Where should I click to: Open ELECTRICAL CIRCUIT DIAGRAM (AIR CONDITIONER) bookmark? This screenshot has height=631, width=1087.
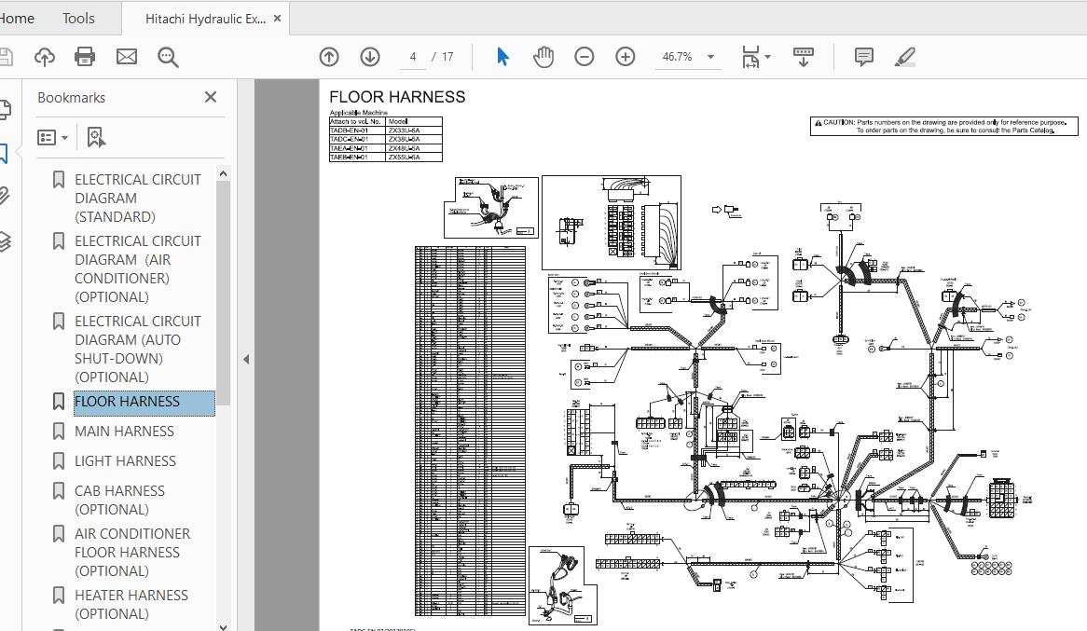[138, 269]
